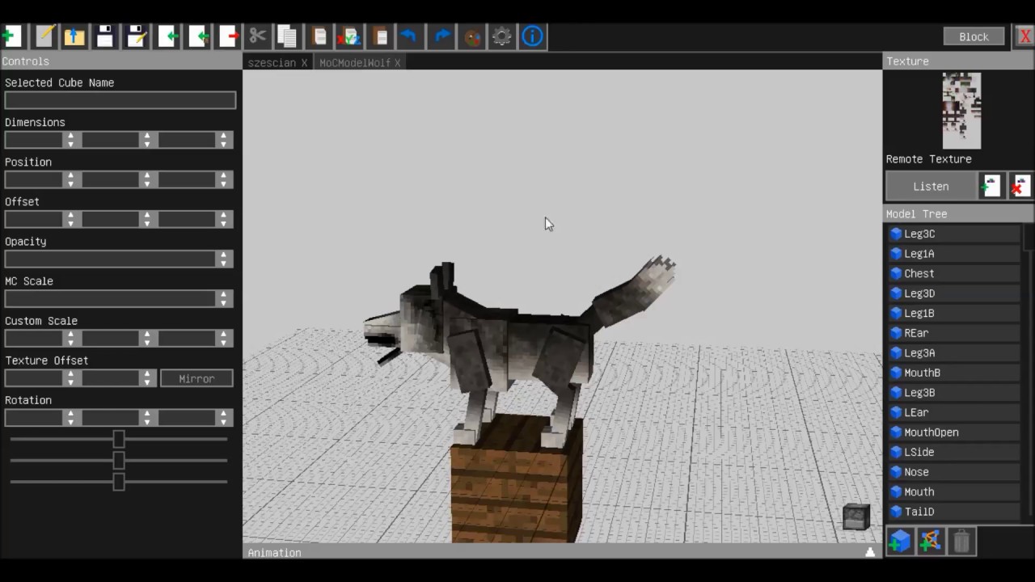Click the first Position value field
The width and height of the screenshot is (1035, 582).
pyautogui.click(x=36, y=179)
